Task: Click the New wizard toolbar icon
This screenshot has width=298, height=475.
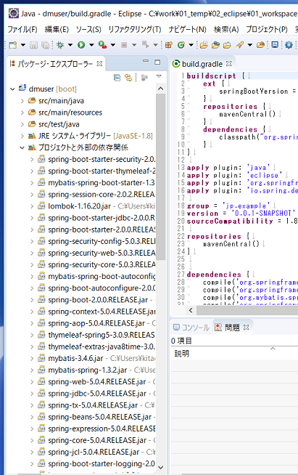Action: click(x=13, y=45)
